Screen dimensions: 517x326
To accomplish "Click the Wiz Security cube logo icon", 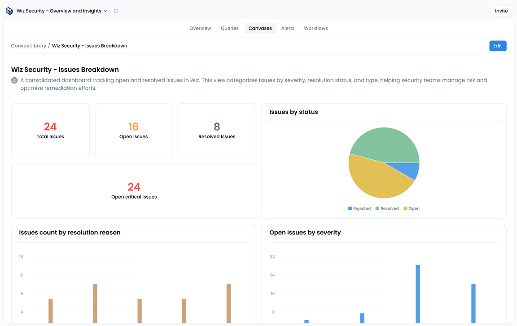I will click(9, 11).
